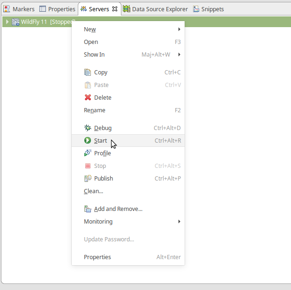Click the WildFly 11 server icon
Image resolution: width=291 pixels, height=290 pixels.
[15, 22]
